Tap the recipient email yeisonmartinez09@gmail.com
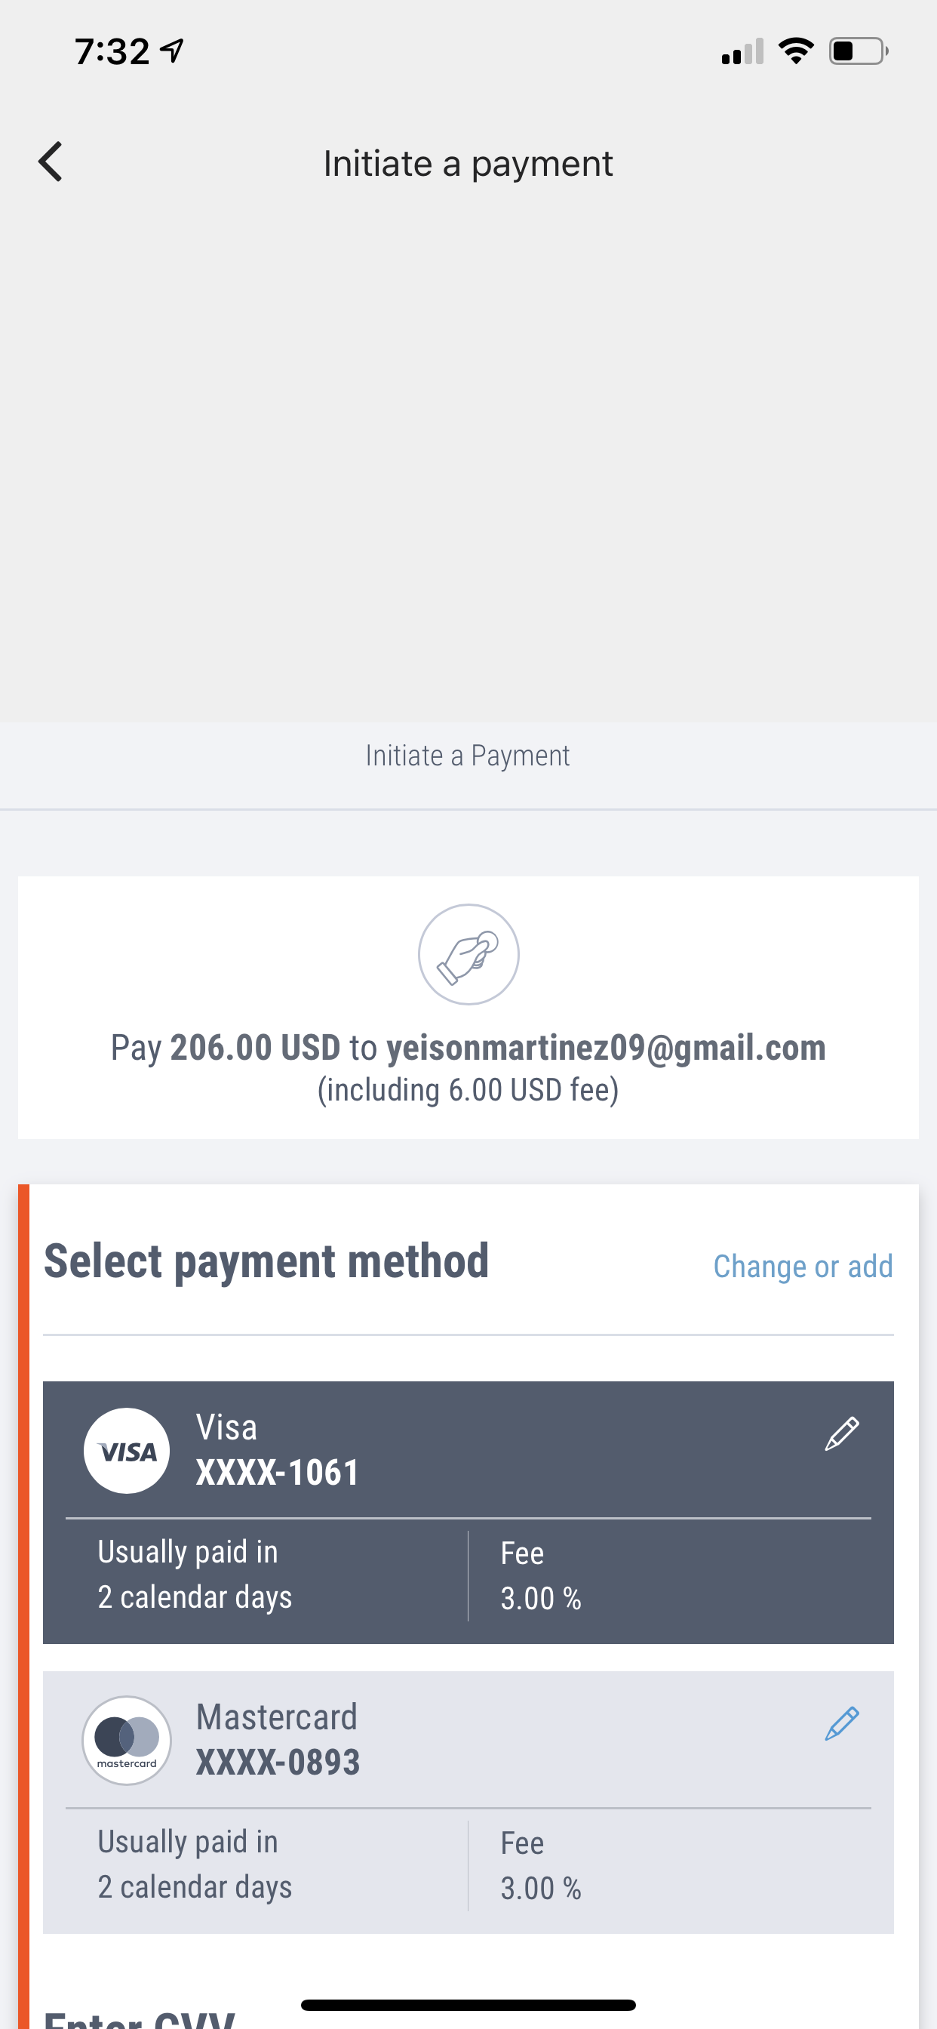The height and width of the screenshot is (2029, 937). pyautogui.click(x=606, y=1048)
